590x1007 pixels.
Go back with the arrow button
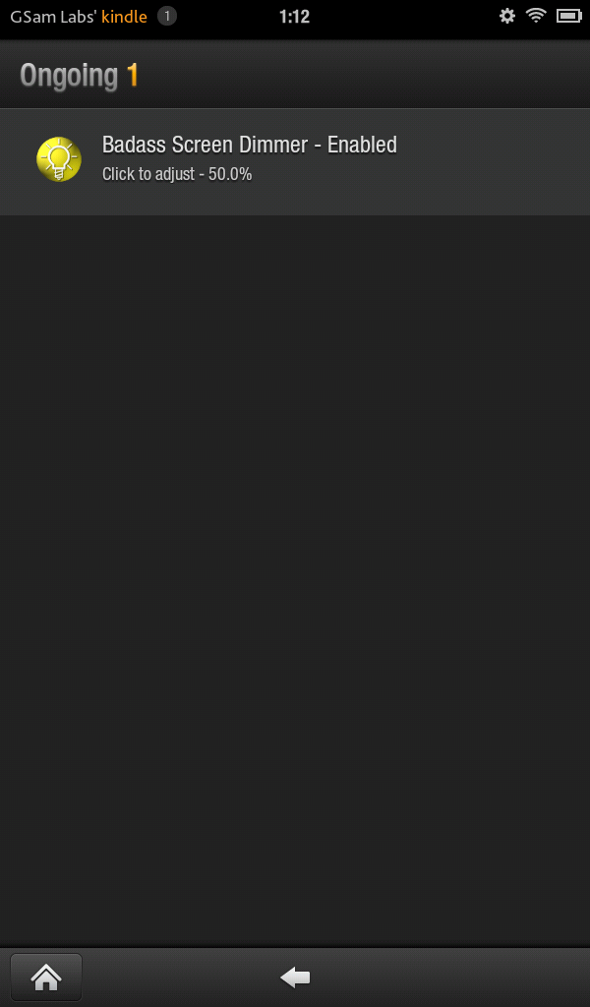(x=295, y=977)
